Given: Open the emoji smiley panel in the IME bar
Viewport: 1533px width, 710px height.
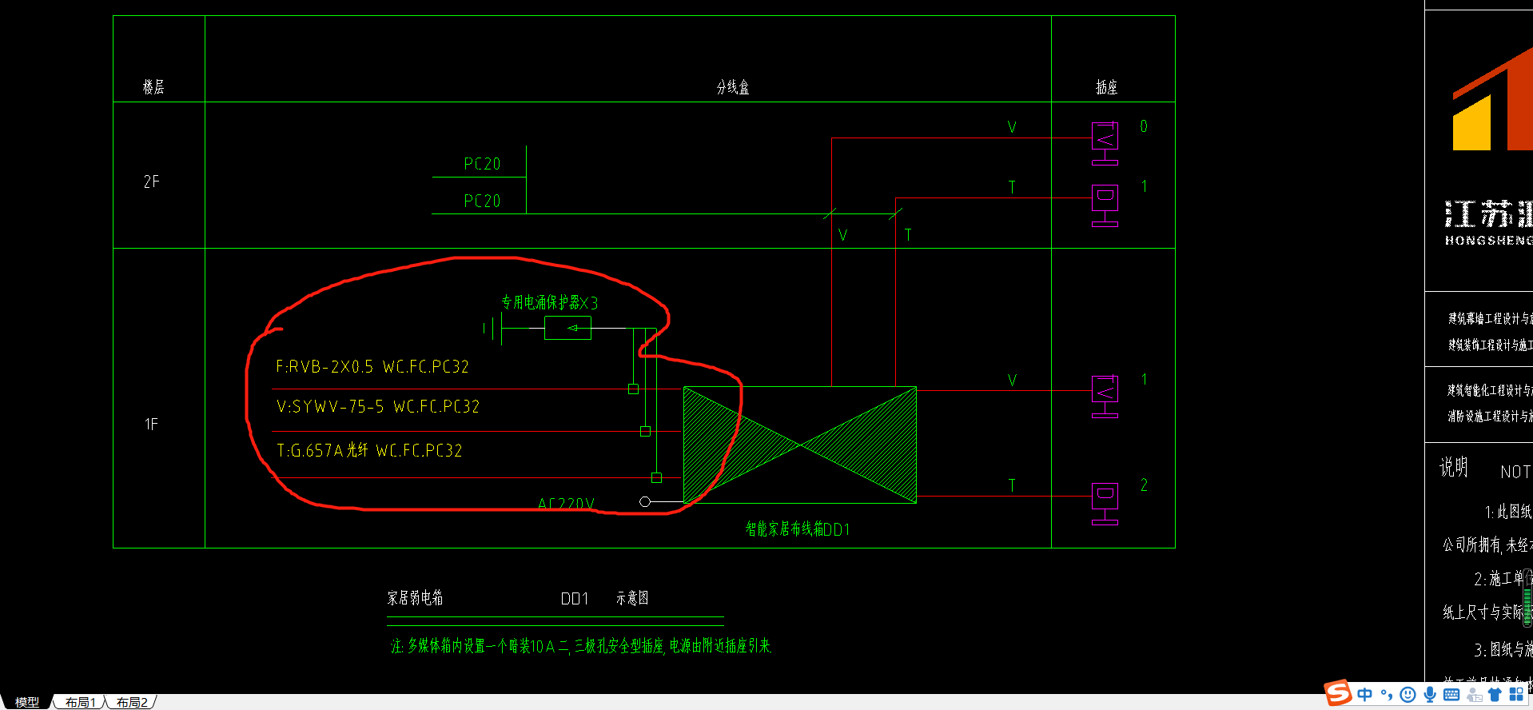Looking at the screenshot, I should (x=1408, y=695).
